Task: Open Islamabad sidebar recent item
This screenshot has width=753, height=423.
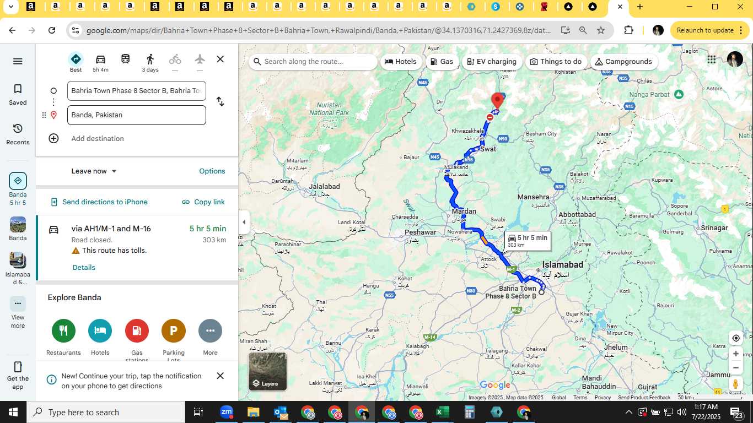Action: pos(18,269)
